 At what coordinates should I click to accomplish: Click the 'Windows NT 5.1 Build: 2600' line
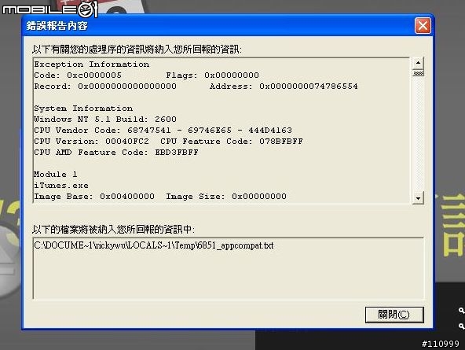coord(105,120)
